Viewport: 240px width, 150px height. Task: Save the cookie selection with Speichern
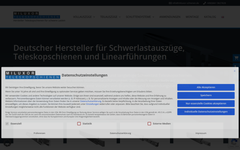pyautogui.click(x=206, y=95)
